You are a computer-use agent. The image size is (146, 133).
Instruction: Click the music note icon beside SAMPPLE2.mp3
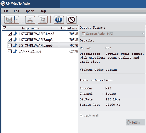tap(15, 51)
